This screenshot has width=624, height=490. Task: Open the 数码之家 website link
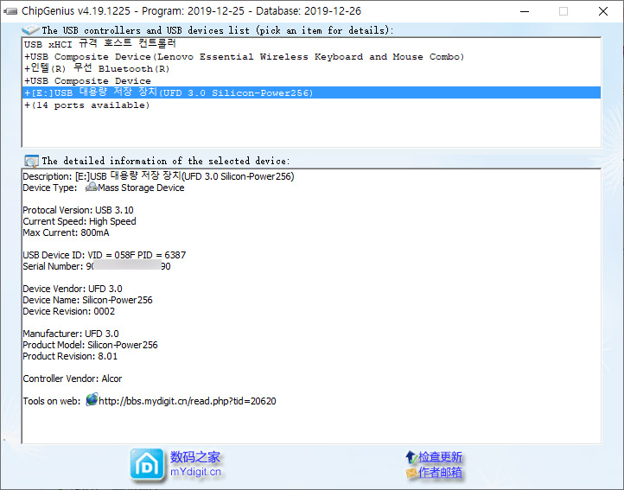point(195,457)
